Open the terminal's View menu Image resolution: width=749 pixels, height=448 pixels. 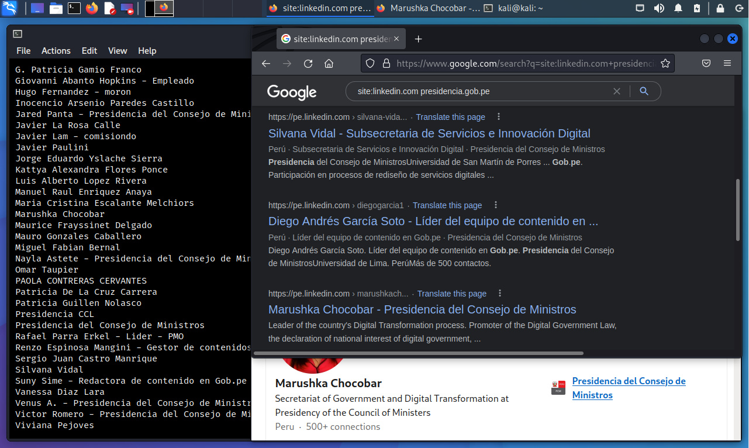coord(118,51)
